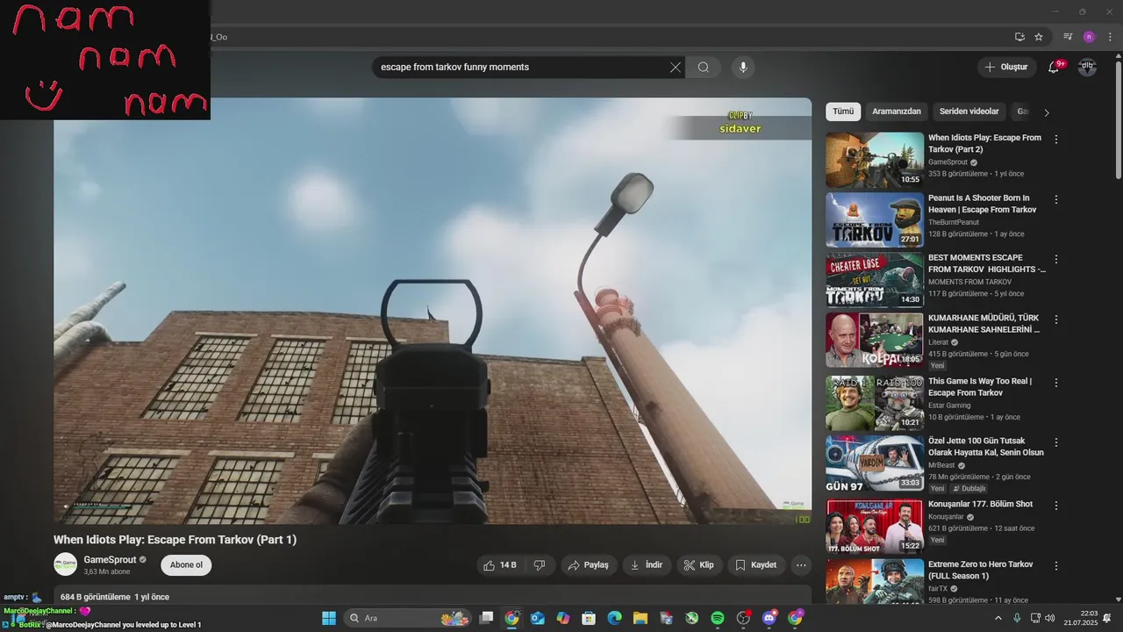
Task: Open options for Konuşanlar 177. Bölüm video
Action: click(1056, 506)
